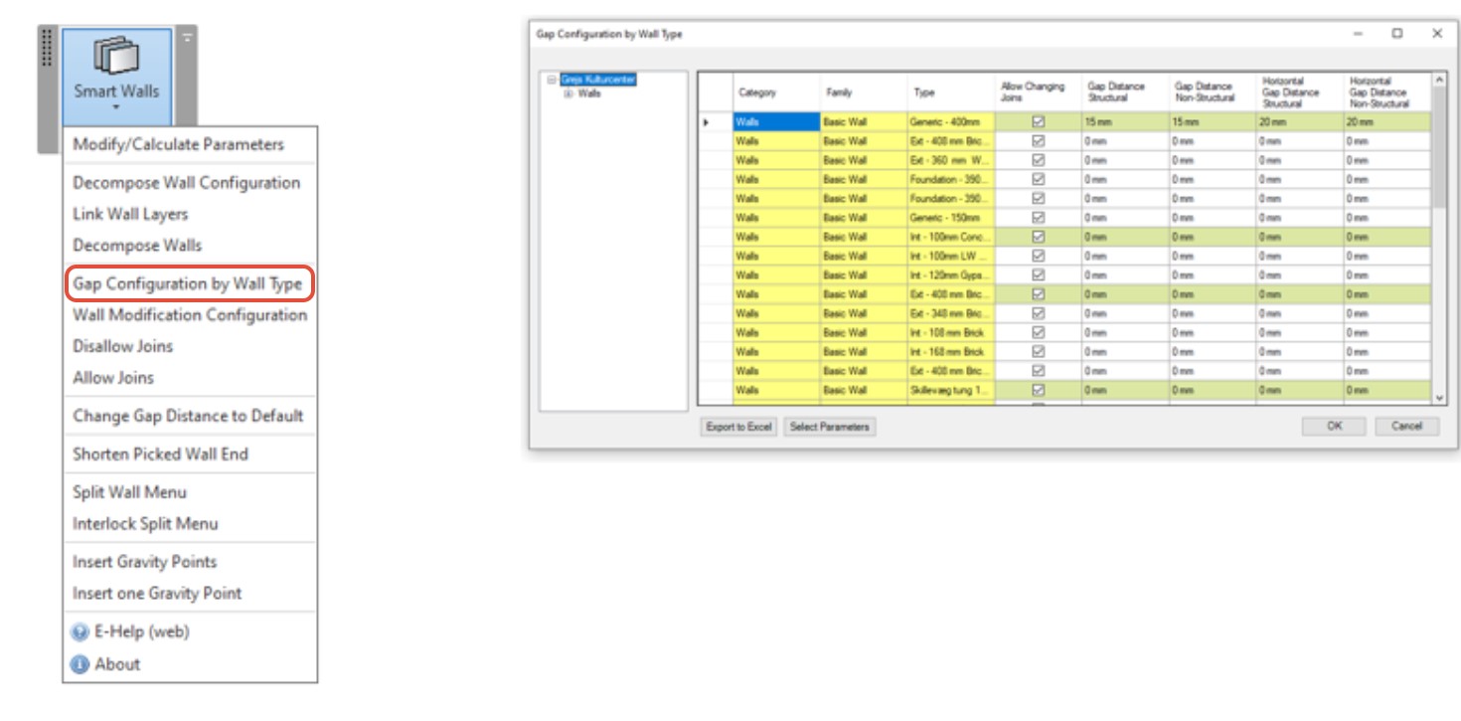Choose Decompose Wall Configuration menu entry
Viewport: 1461px width, 721px height.
coord(186,183)
